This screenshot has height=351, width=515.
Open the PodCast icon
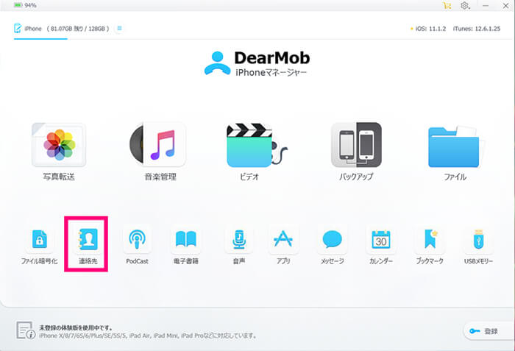(x=137, y=240)
